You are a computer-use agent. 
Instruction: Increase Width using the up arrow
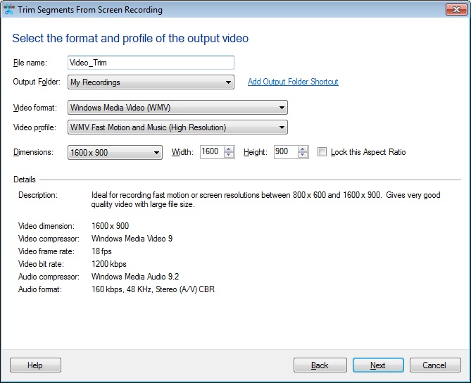pos(229,149)
